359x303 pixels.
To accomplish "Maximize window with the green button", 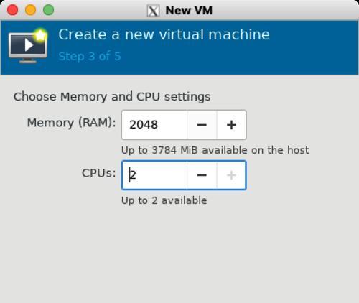I will click(x=48, y=10).
